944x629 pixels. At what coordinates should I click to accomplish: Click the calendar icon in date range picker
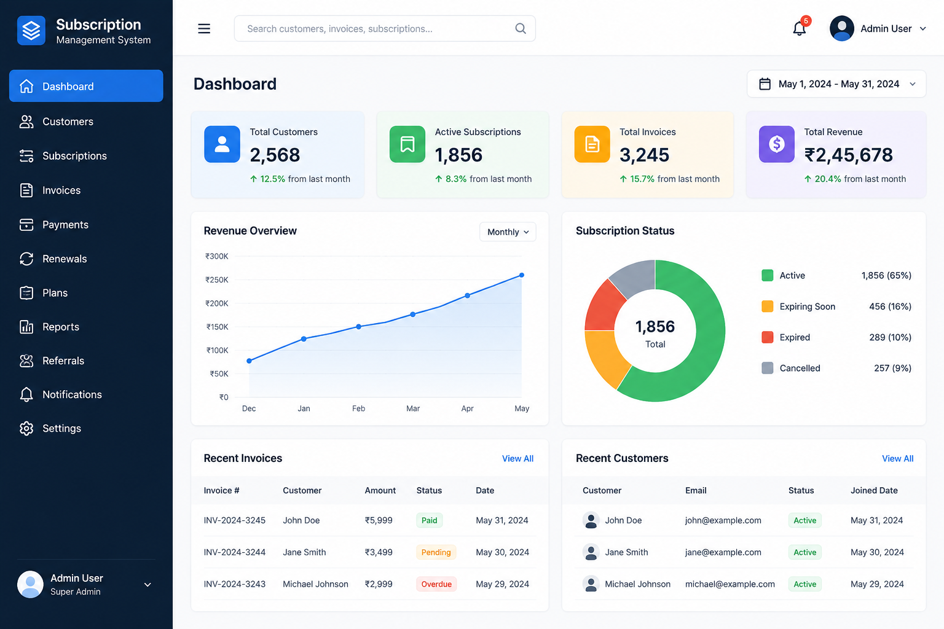(765, 84)
